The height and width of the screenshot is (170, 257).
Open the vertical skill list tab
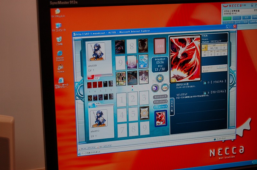point(172,105)
